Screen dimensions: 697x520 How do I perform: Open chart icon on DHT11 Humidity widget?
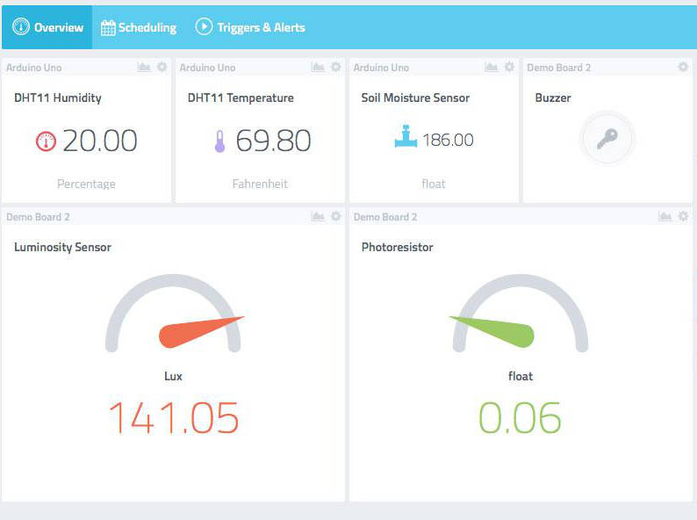click(x=144, y=67)
